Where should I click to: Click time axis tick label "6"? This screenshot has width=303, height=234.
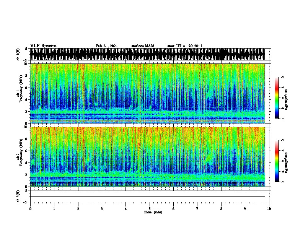tap(174, 209)
